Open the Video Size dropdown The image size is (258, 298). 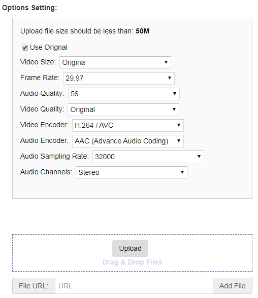click(x=115, y=62)
